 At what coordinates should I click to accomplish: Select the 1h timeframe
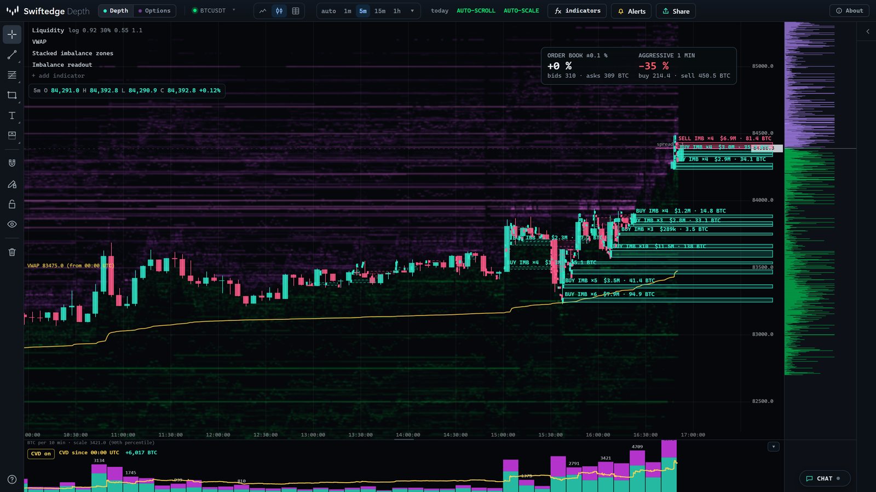pos(397,11)
